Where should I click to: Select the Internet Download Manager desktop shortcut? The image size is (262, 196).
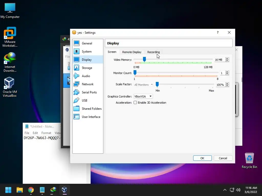tap(10, 62)
